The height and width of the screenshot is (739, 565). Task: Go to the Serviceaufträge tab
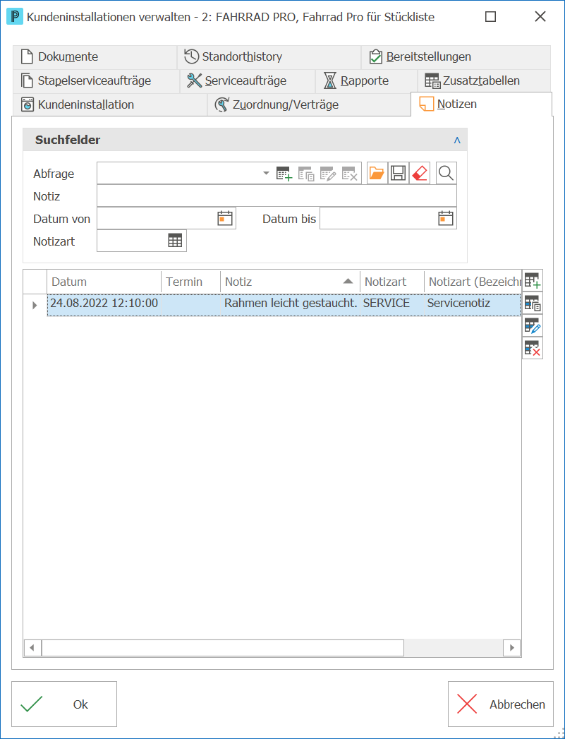click(x=248, y=81)
